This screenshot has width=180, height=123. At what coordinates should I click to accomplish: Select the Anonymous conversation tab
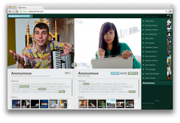click(20, 16)
